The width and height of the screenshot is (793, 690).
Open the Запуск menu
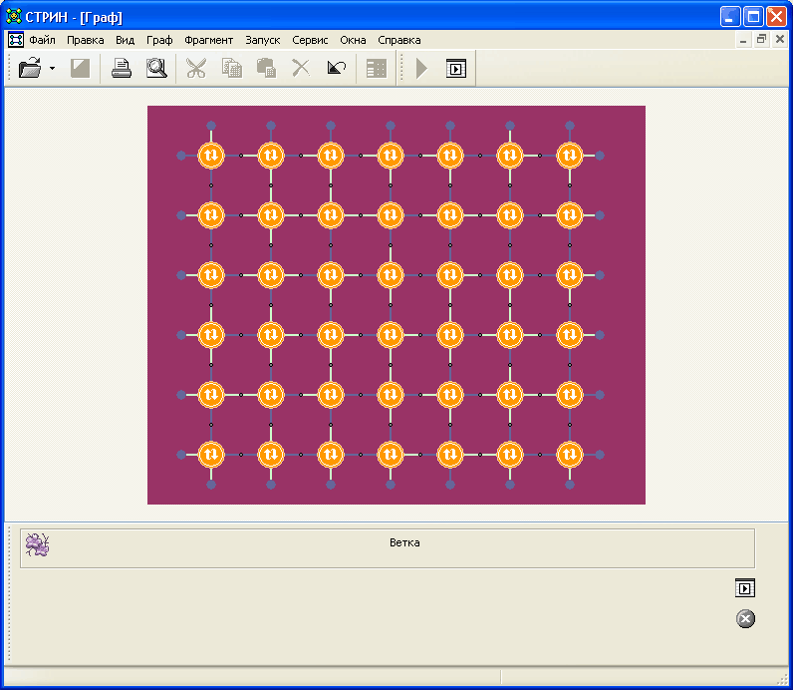click(x=262, y=40)
